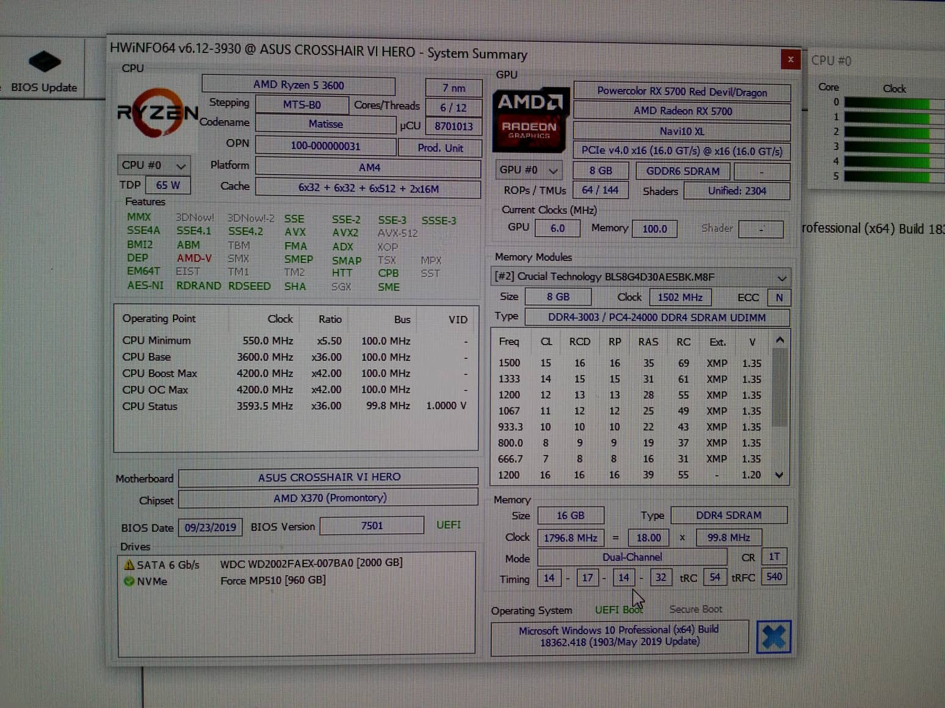Click the AMD Radeon Graphics logo

(530, 121)
